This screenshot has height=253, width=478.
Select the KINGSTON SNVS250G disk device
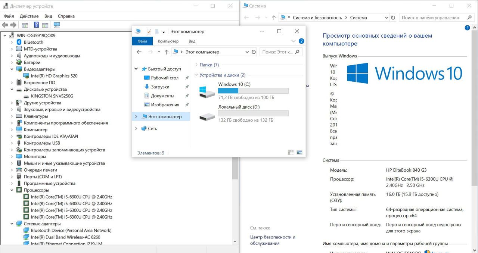pyautogui.click(x=52, y=96)
